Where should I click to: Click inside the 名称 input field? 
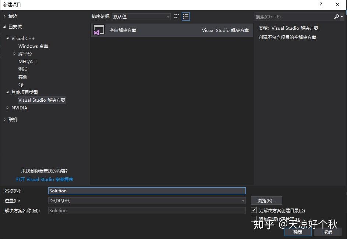tap(147, 191)
